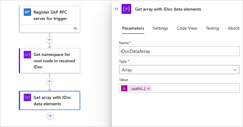This screenshot has width=243, height=127.
Task: Add a step below the SAP trigger
Action: pyautogui.click(x=50, y=39)
